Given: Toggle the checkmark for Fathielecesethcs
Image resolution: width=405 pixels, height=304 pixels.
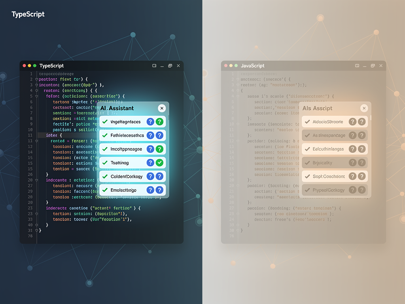Looking at the screenshot, I should tap(105, 135).
